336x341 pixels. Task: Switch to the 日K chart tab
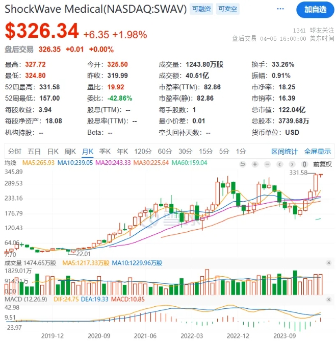click(53, 152)
